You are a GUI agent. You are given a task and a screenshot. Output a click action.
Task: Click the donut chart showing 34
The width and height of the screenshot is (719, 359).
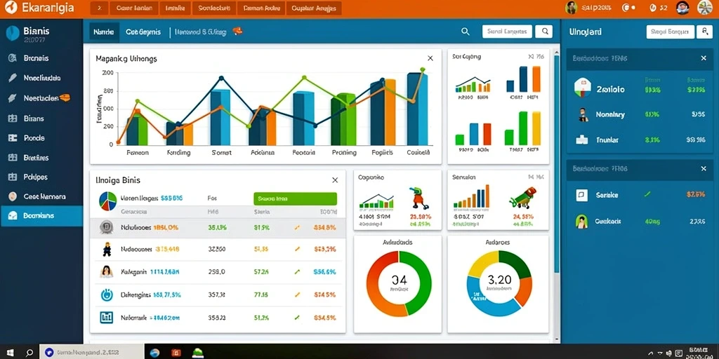399,283
